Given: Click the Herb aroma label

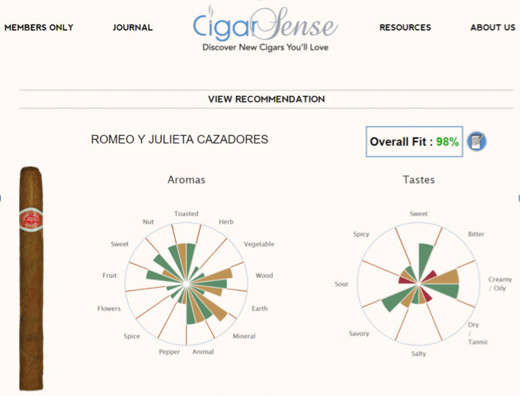Looking at the screenshot, I should tap(226, 222).
